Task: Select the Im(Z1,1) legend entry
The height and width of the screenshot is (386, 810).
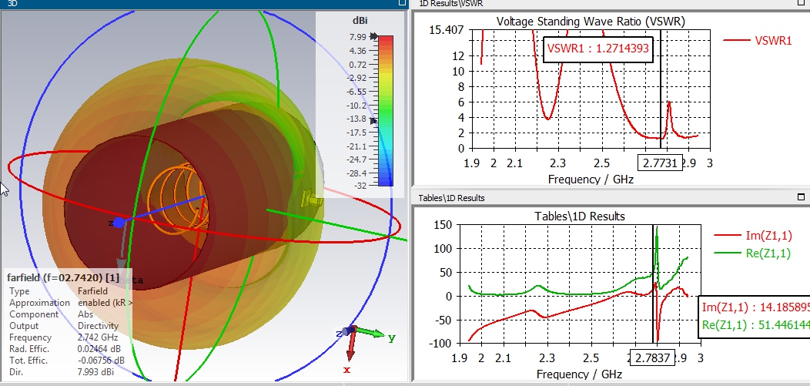Action: 753,236
